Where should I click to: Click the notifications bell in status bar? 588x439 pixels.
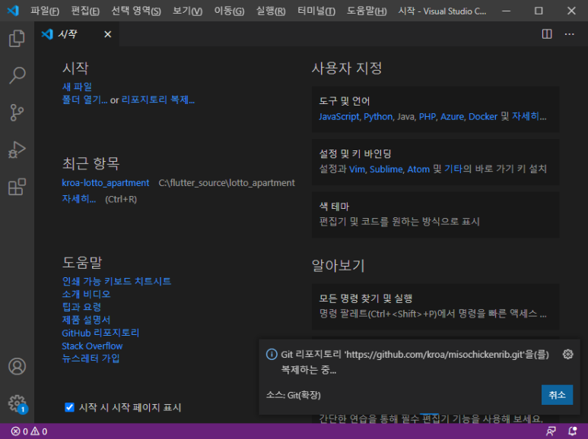[573, 431]
